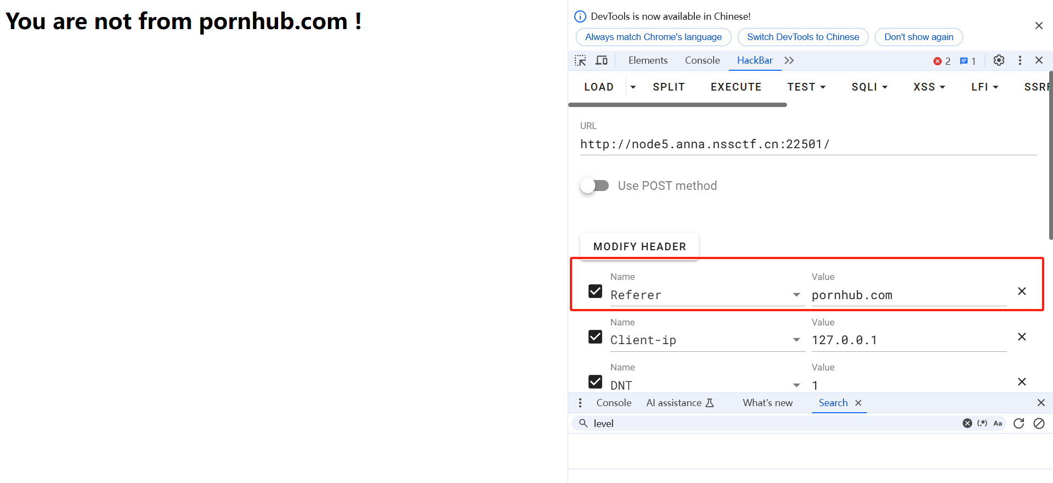Refresh the search results

[x=1019, y=423]
